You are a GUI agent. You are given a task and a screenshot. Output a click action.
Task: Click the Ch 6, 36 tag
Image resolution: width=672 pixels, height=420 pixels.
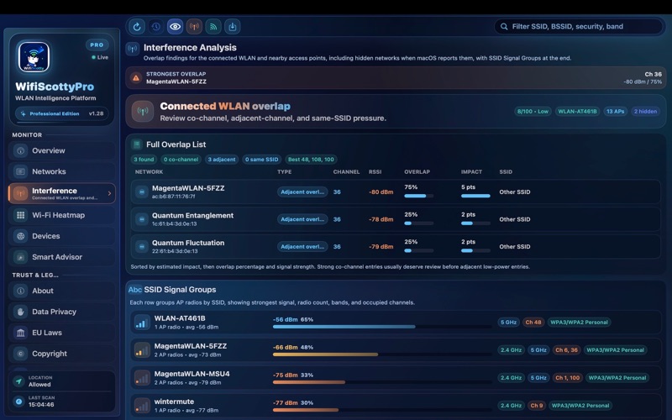[566, 350]
